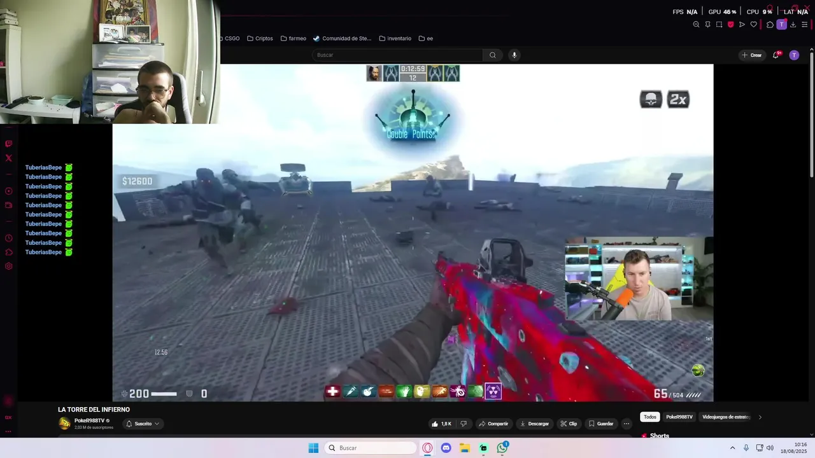Image resolution: width=815 pixels, height=458 pixels.
Task: Select the PokeR988TV filter chip
Action: pyautogui.click(x=679, y=417)
